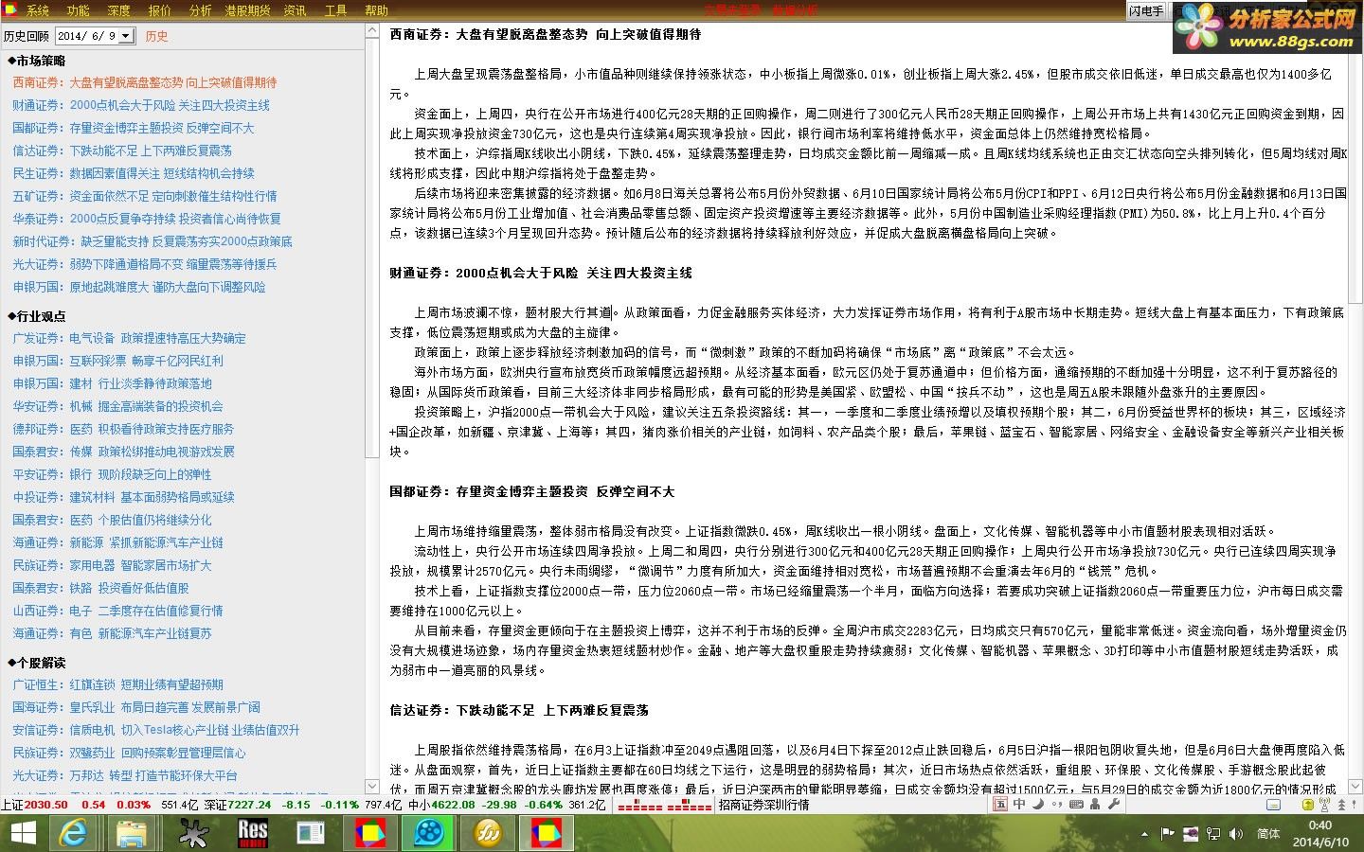Open 山西证券 电子 article

(x=118, y=611)
